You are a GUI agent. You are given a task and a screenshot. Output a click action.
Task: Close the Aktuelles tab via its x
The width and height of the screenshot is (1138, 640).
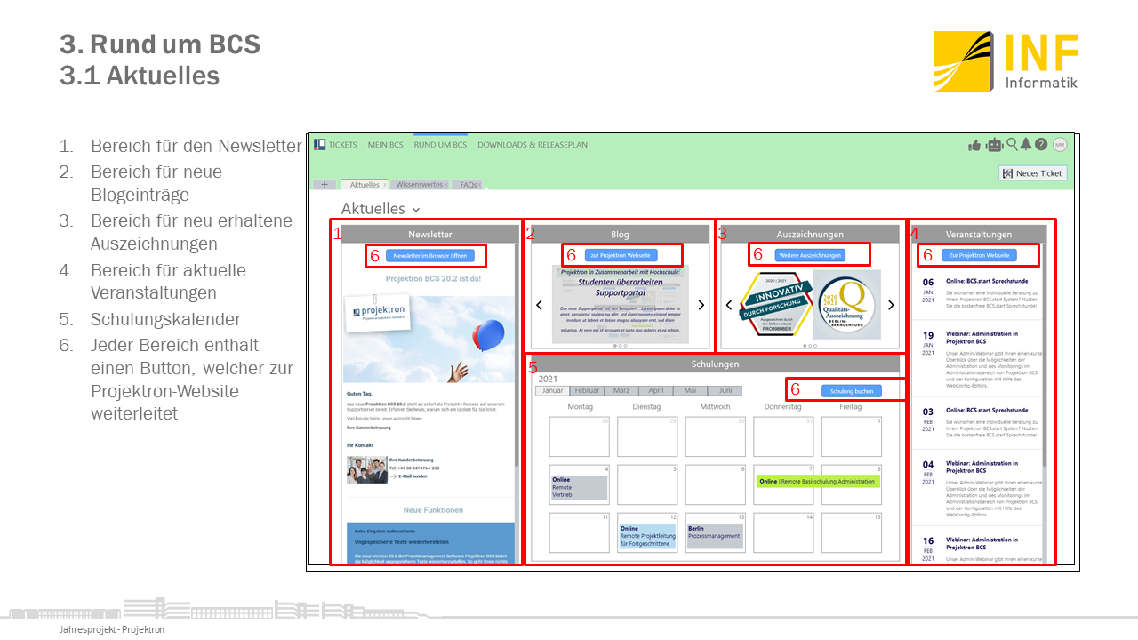(384, 185)
